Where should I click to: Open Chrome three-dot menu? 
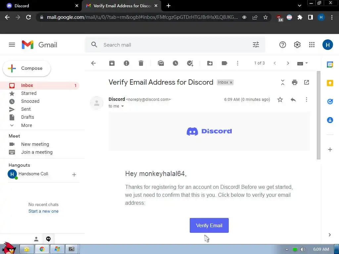point(332,17)
